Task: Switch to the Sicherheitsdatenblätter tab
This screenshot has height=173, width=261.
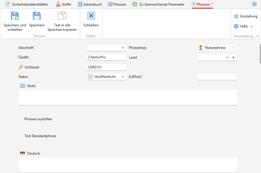Action: click(x=27, y=4)
